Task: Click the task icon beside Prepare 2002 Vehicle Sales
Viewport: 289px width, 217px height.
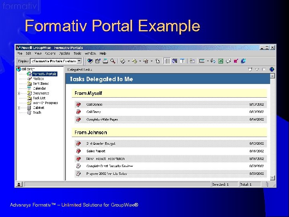Action: [79, 174]
